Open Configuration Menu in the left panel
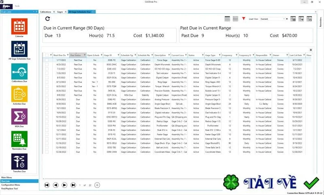The image size is (324, 195). click(11, 185)
